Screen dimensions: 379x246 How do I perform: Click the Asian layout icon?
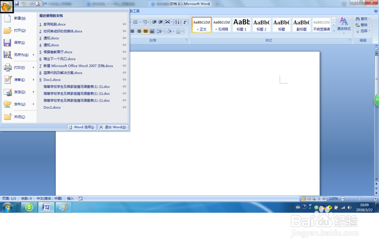point(168,22)
